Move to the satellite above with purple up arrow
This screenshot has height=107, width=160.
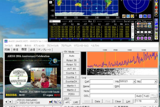coord(138,38)
